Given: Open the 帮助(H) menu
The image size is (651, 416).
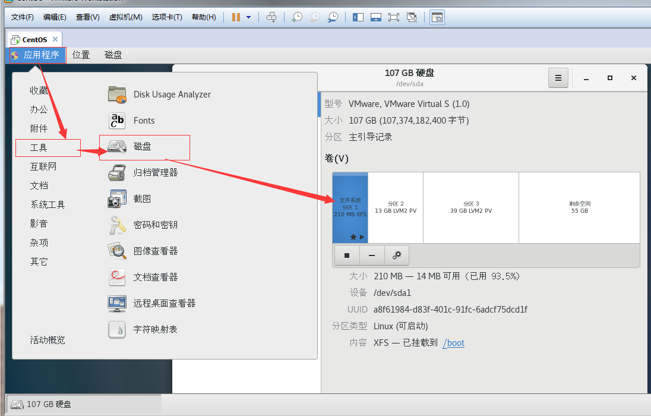Looking at the screenshot, I should [x=204, y=17].
